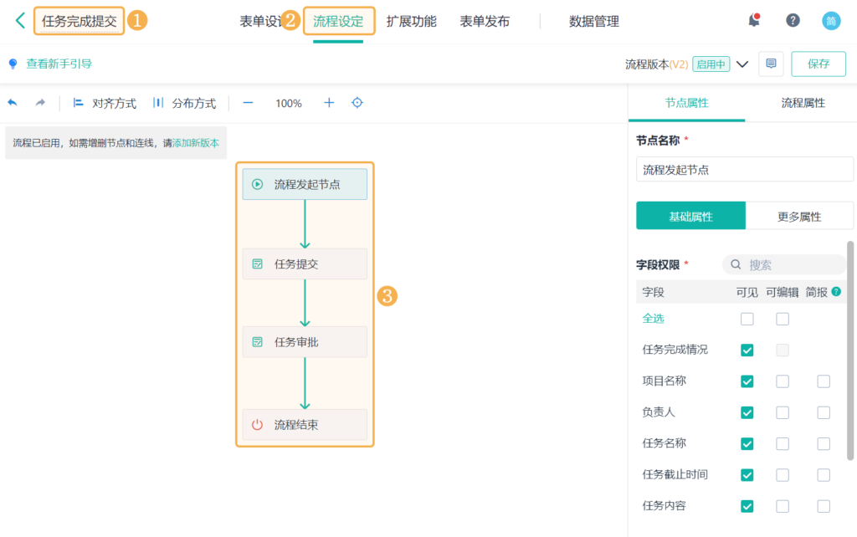Click the help question mark icon
Viewport: 857px width, 537px height.
coord(793,19)
